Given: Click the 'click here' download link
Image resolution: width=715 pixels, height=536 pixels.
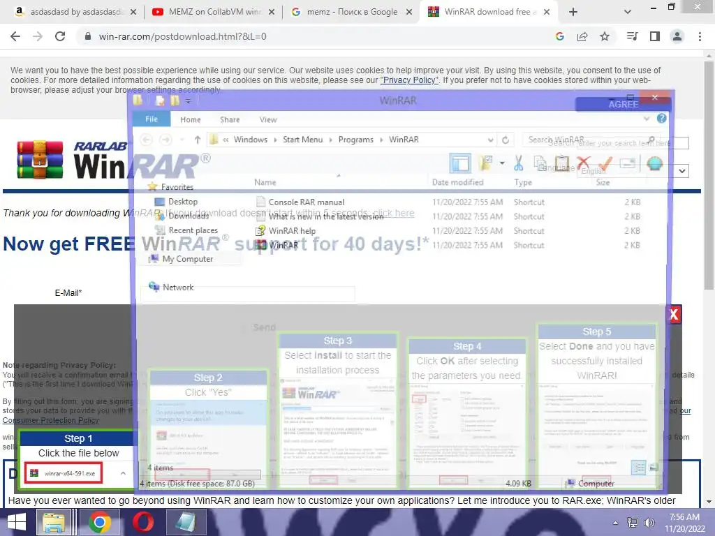Looking at the screenshot, I should click(394, 213).
